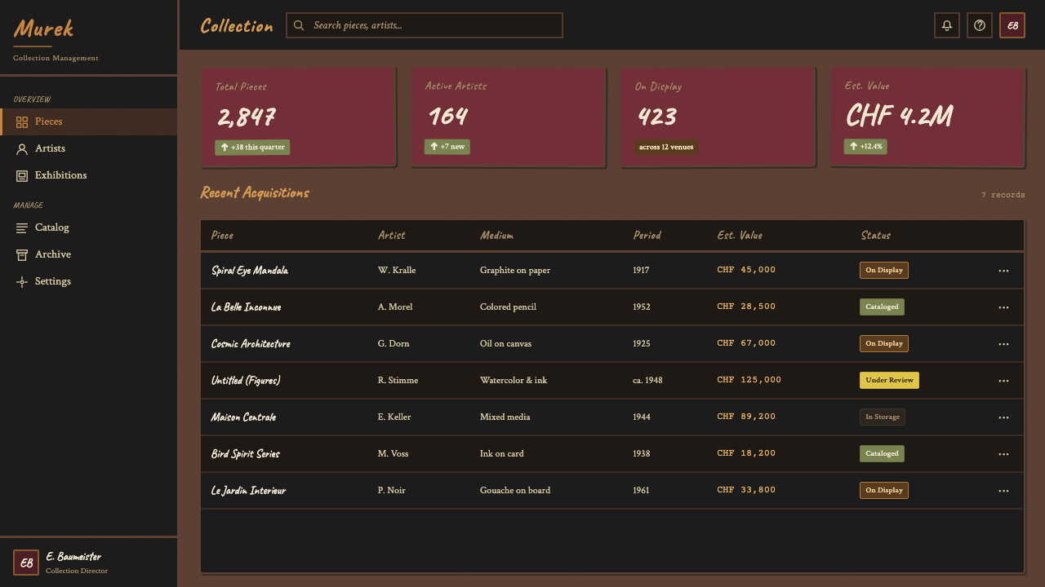Screen dimensions: 1045x587
Task: Click the Cataloged badge for La Belle Inconnue
Action: [x=882, y=307]
